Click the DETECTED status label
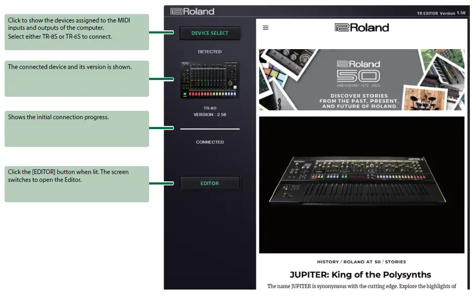 (x=210, y=52)
